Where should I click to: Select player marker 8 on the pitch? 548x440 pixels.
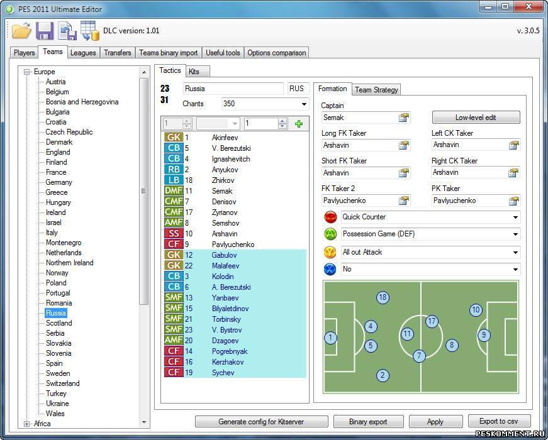click(452, 345)
